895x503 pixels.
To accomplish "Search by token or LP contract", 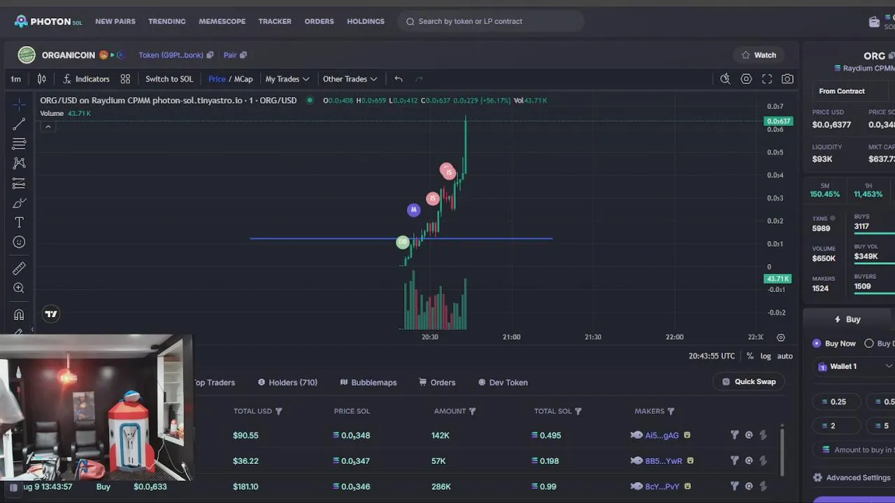I will coord(491,22).
